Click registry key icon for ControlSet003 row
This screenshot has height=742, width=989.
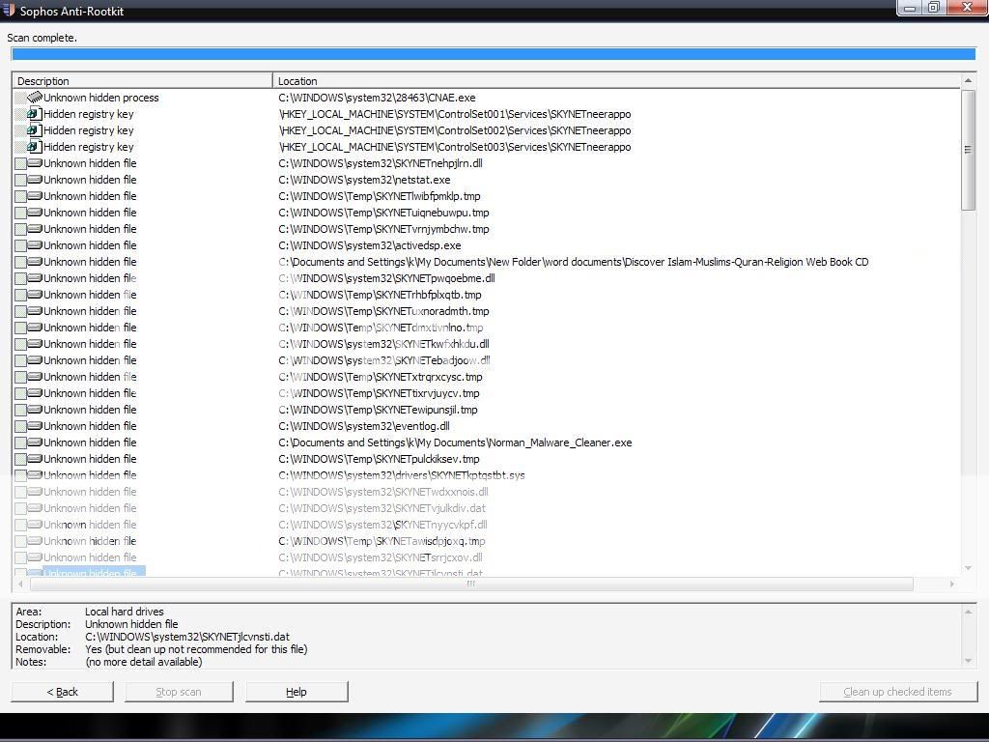(x=34, y=147)
